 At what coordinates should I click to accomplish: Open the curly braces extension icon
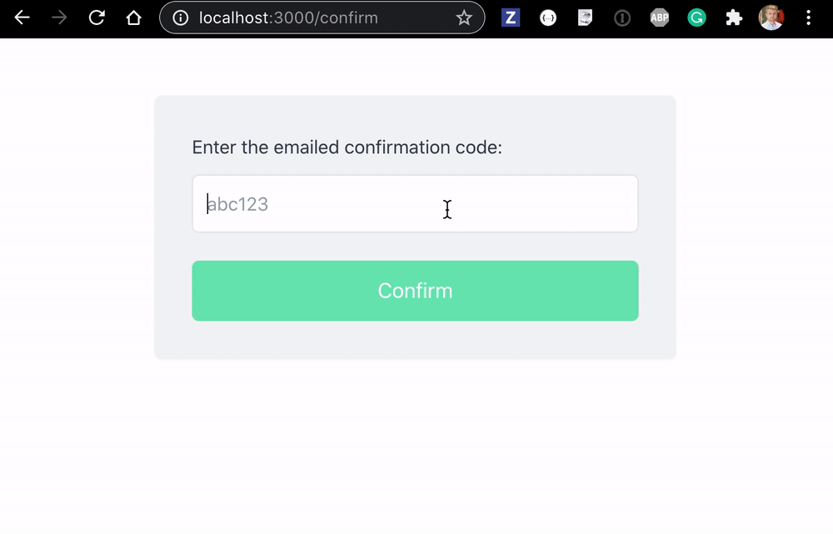pos(547,17)
